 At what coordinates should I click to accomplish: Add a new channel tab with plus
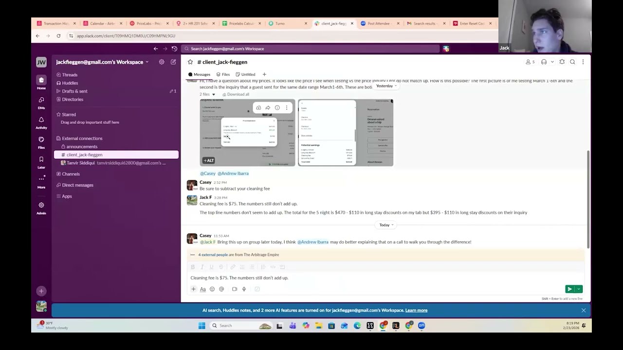[264, 74]
